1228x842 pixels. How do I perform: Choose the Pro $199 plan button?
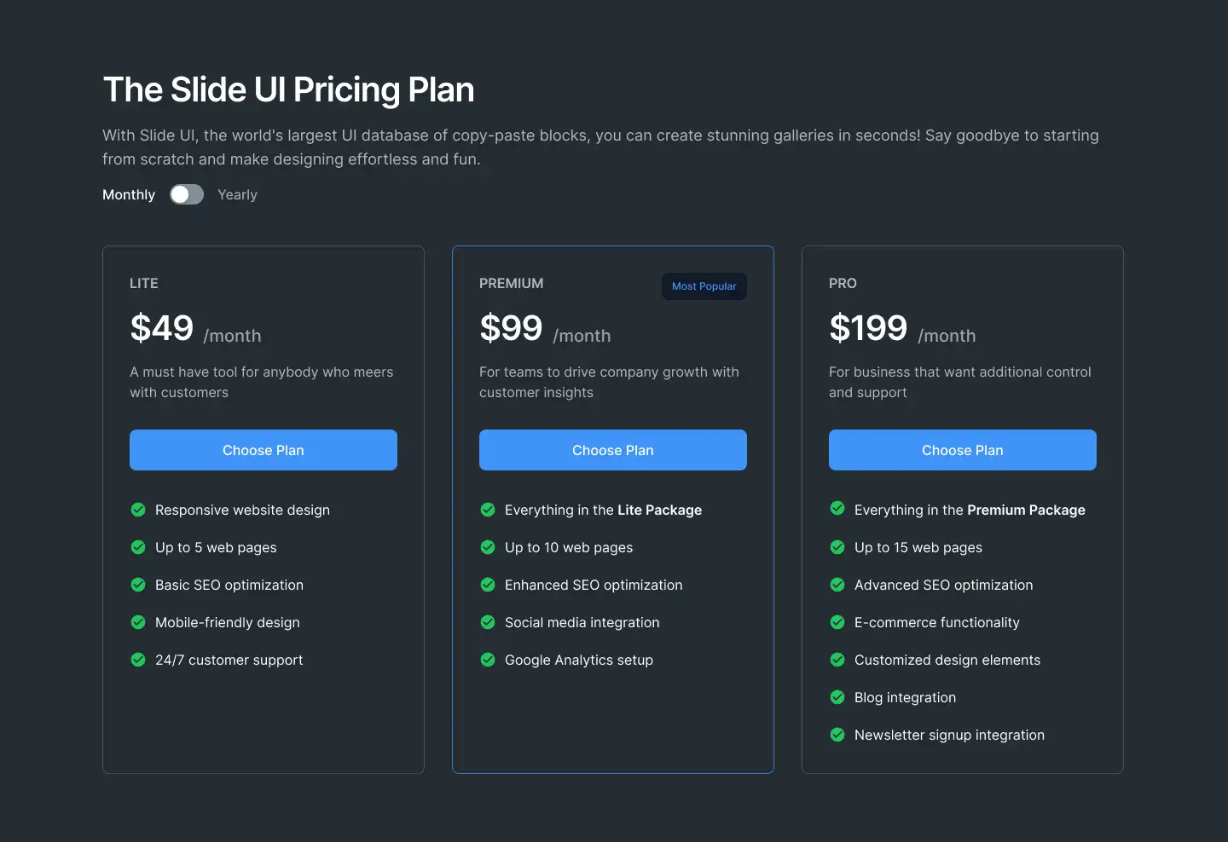963,450
